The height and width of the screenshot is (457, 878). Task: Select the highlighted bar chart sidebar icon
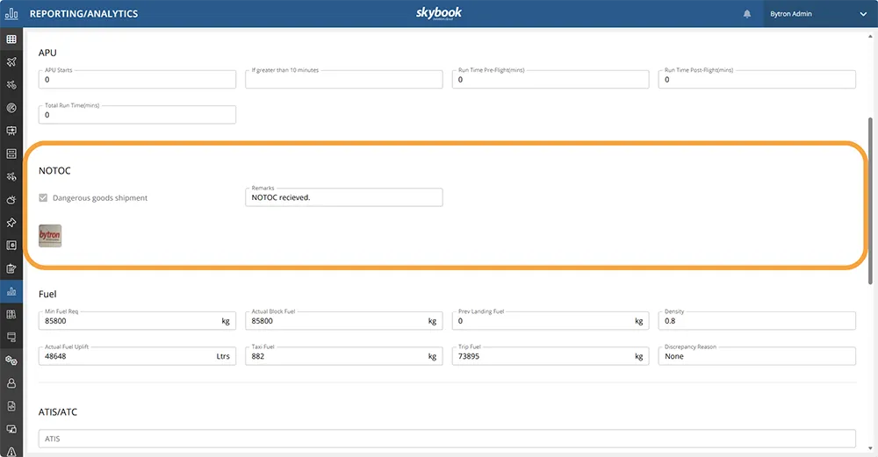pos(11,291)
